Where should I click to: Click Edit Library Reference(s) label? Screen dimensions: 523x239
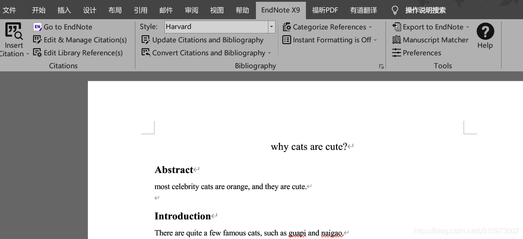coord(84,53)
